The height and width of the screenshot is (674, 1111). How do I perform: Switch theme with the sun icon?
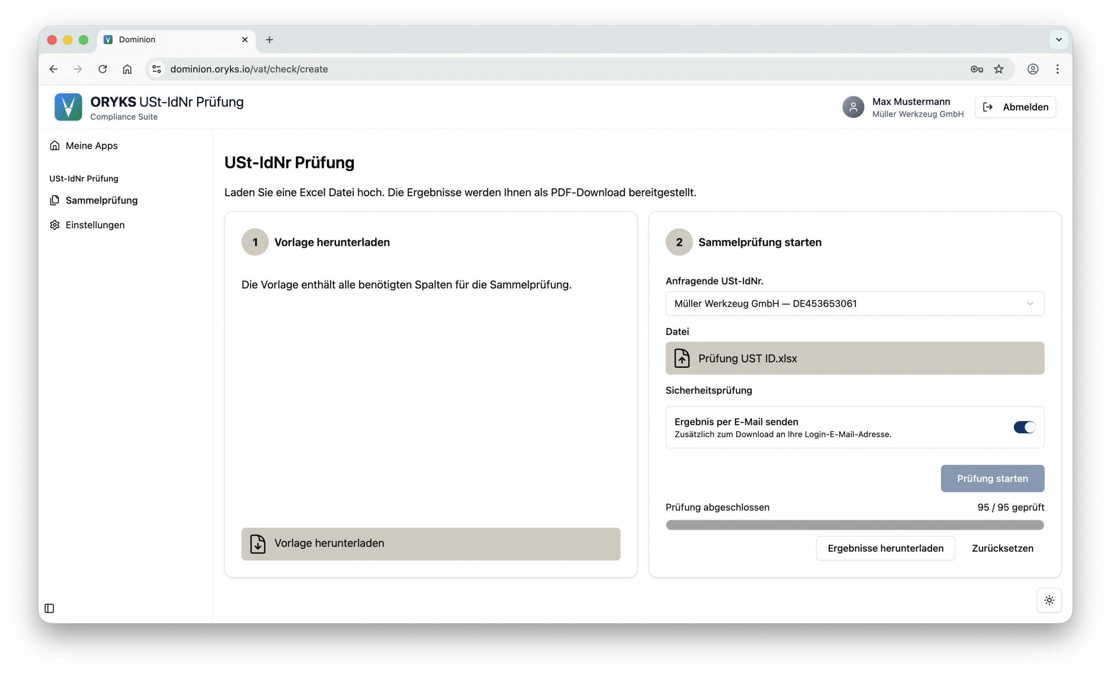coord(1049,600)
